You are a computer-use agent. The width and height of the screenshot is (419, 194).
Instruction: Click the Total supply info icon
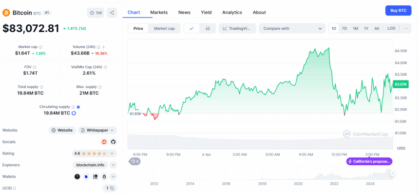(41, 87)
